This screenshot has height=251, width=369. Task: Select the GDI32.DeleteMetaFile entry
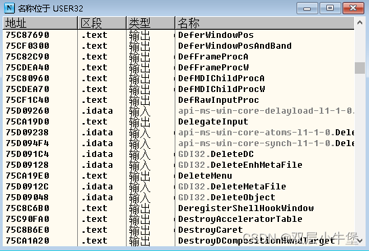click(232, 187)
